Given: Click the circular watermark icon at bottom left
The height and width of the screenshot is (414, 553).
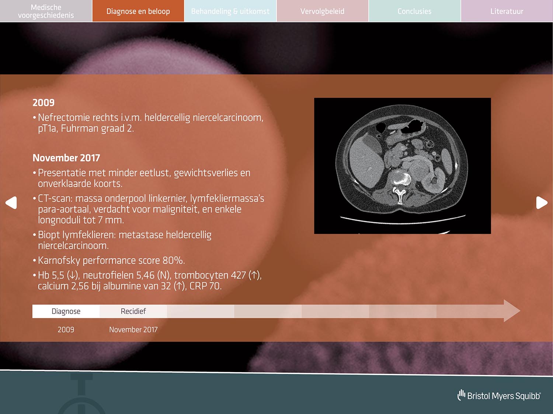Looking at the screenshot, I should pyautogui.click(x=81, y=399).
